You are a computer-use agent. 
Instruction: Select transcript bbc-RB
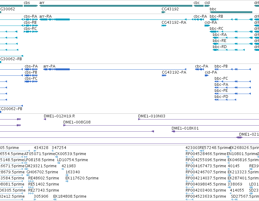pos(216,16)
